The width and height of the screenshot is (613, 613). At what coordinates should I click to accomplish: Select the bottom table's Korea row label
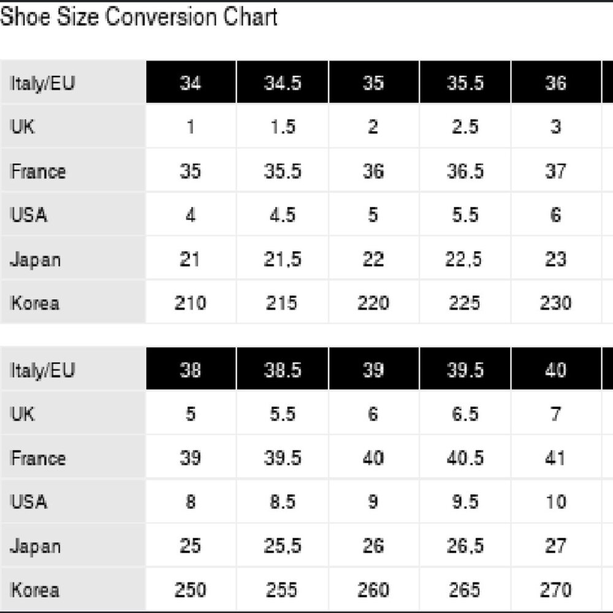point(35,590)
